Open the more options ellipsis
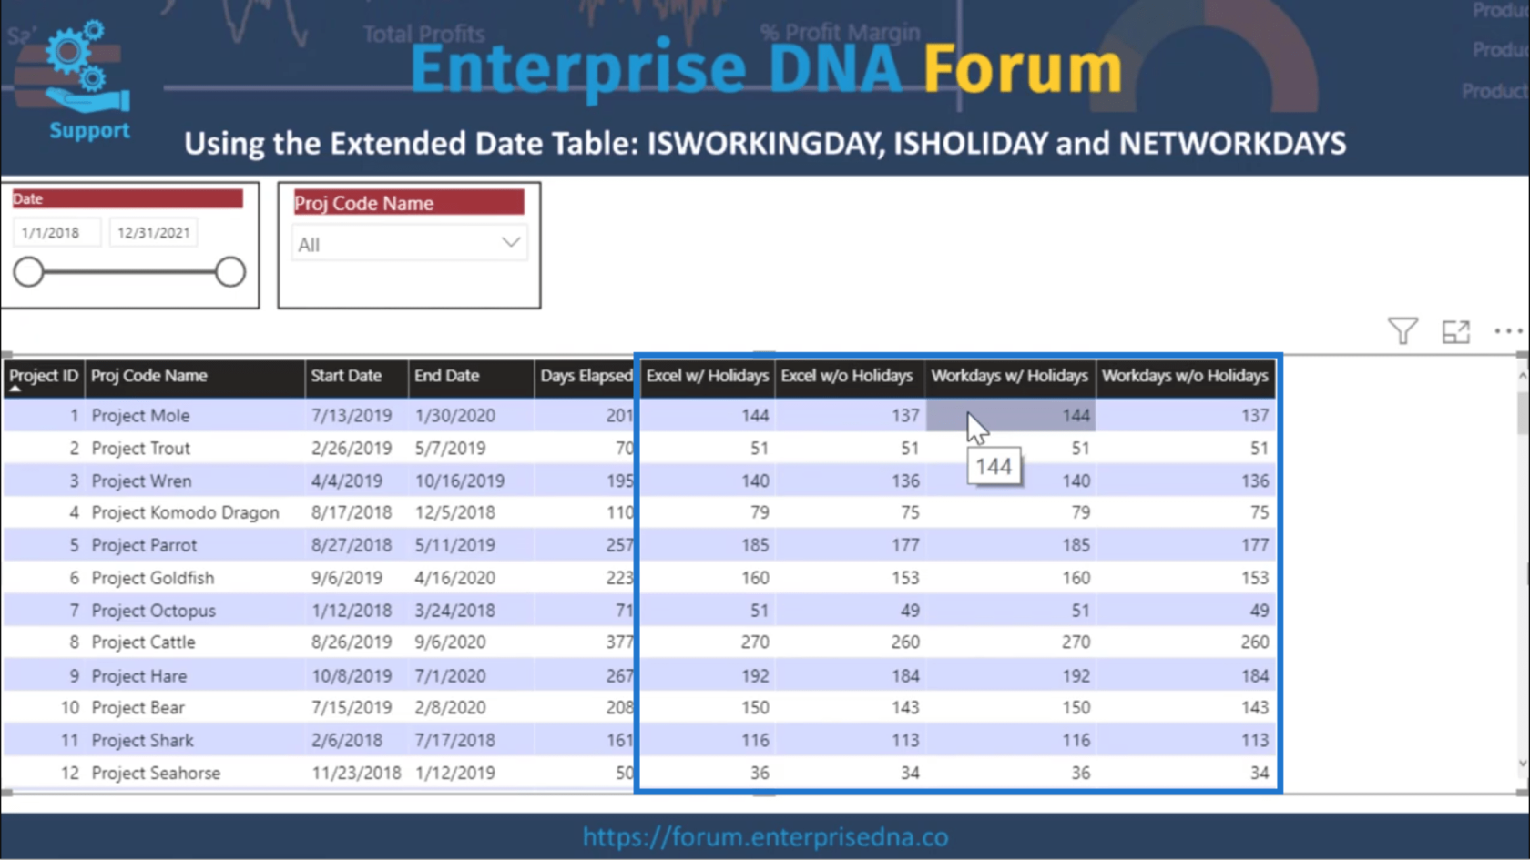 coord(1508,331)
